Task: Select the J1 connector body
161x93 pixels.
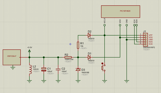Action: (145, 40)
